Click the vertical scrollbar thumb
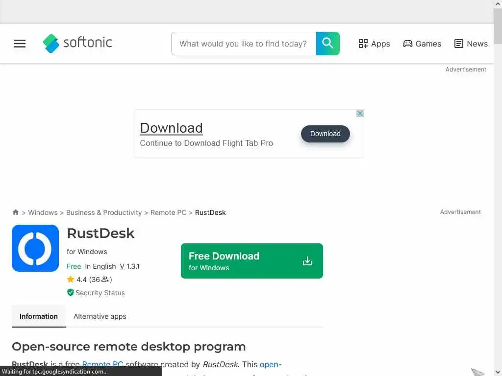502x376 pixels. point(498,27)
